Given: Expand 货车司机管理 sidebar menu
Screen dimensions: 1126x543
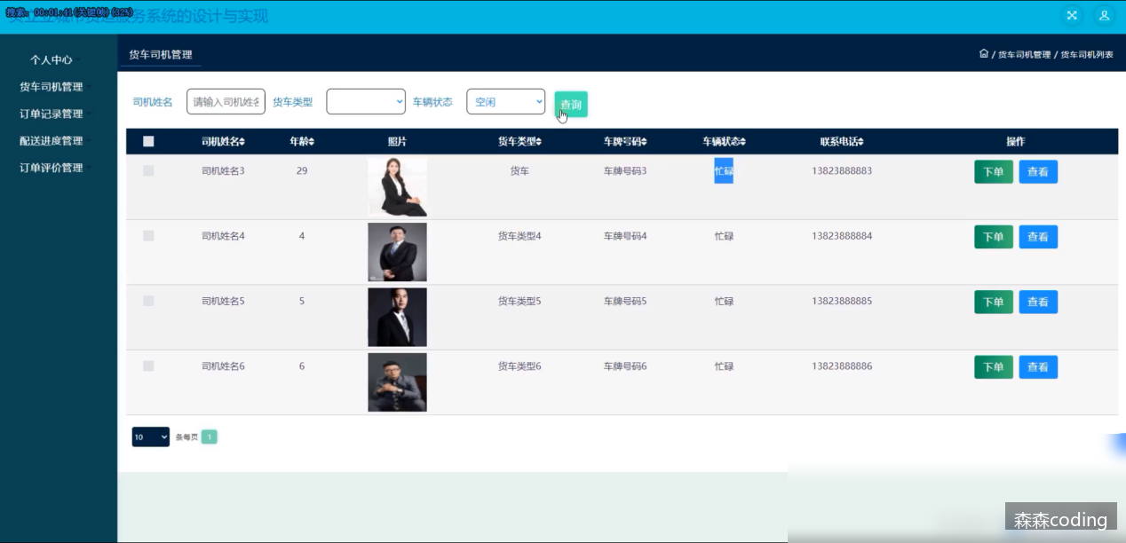Looking at the screenshot, I should pos(52,87).
